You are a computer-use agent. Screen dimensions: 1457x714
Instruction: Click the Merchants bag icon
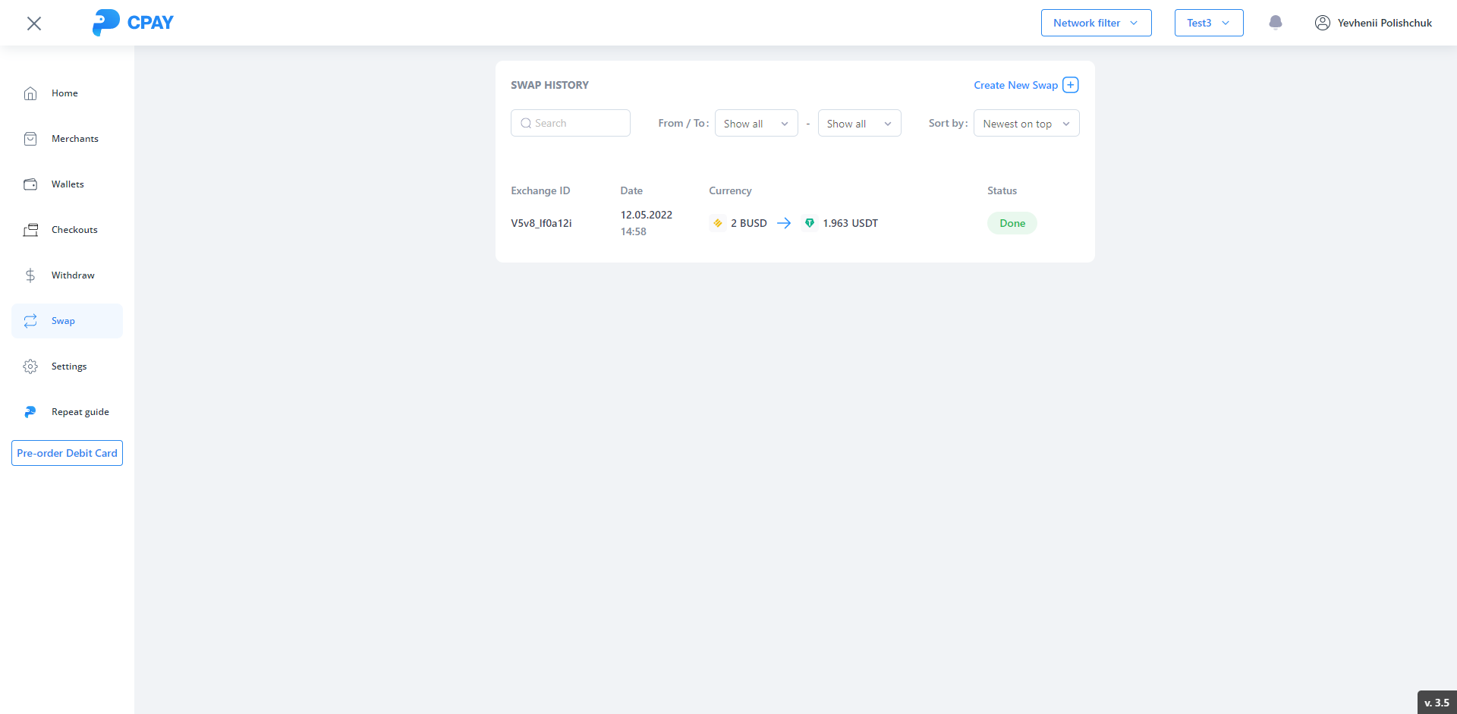(x=30, y=139)
